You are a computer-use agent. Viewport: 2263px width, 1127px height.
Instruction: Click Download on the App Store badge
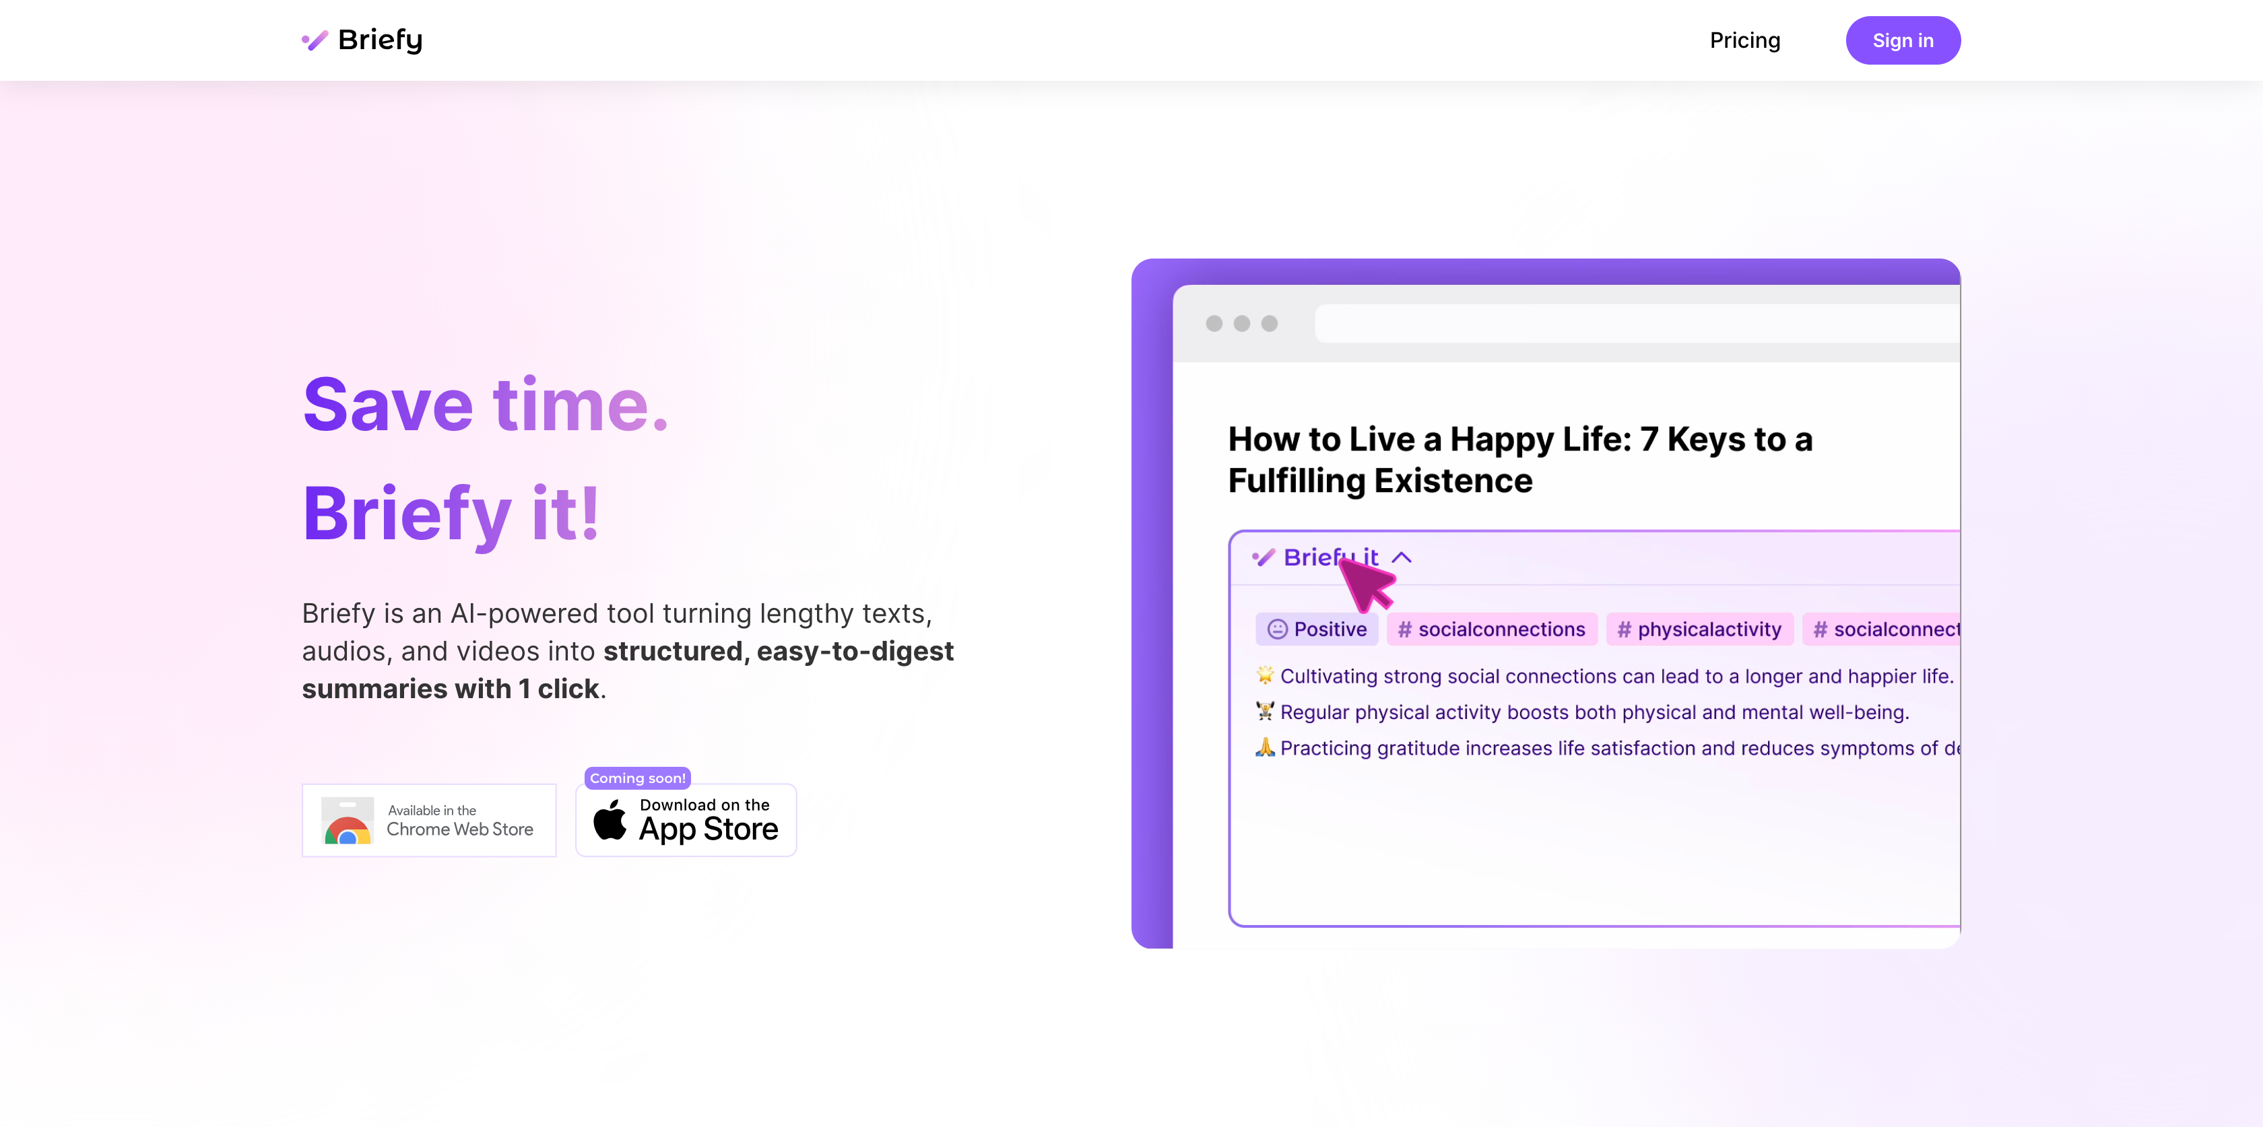(x=686, y=819)
